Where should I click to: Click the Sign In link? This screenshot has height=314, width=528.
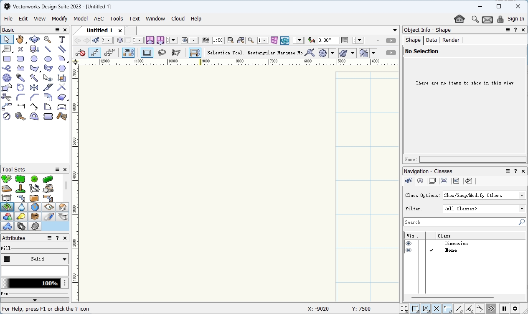tap(515, 19)
